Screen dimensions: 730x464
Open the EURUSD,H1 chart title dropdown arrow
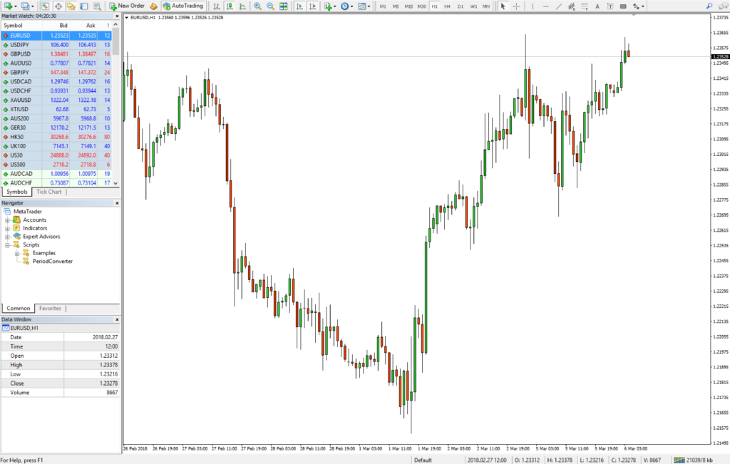(127, 17)
